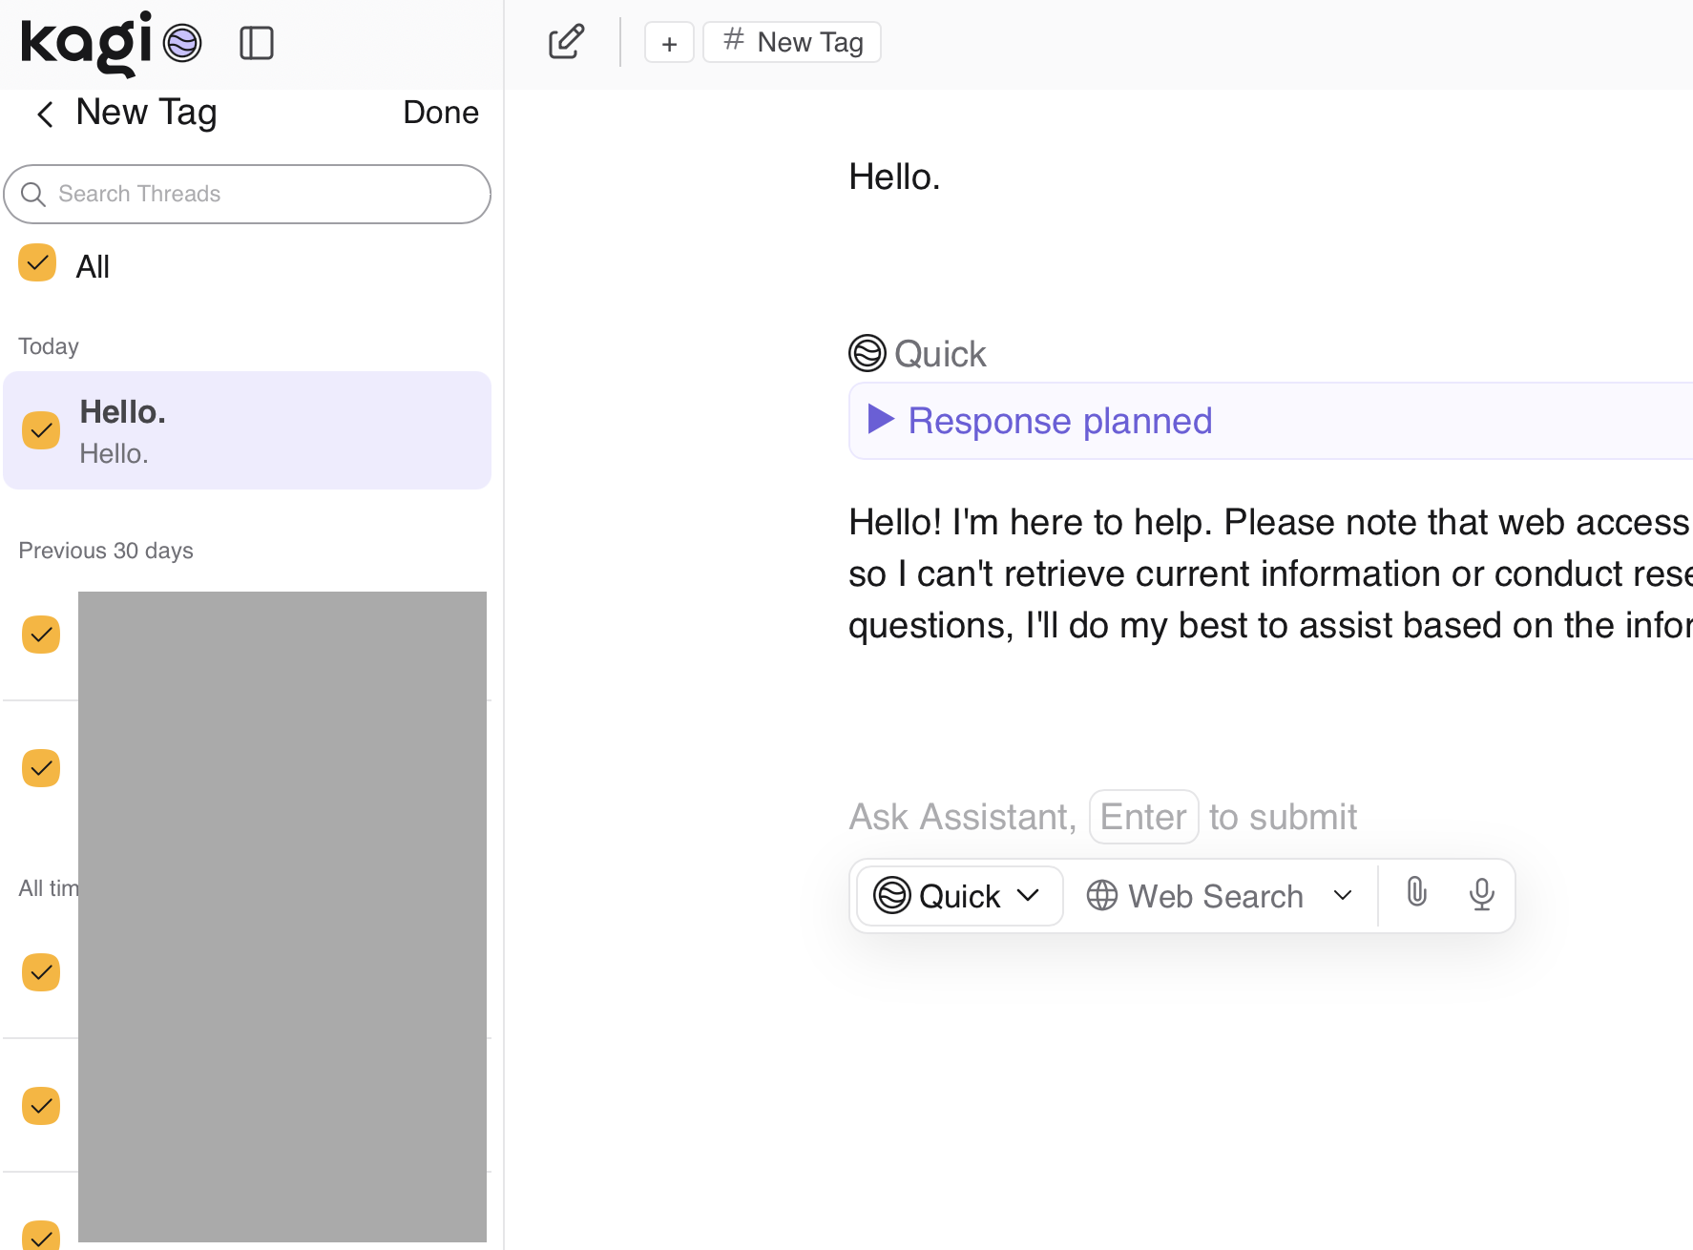Click the Done button
Screen dimensions: 1693x1250
coord(440,113)
